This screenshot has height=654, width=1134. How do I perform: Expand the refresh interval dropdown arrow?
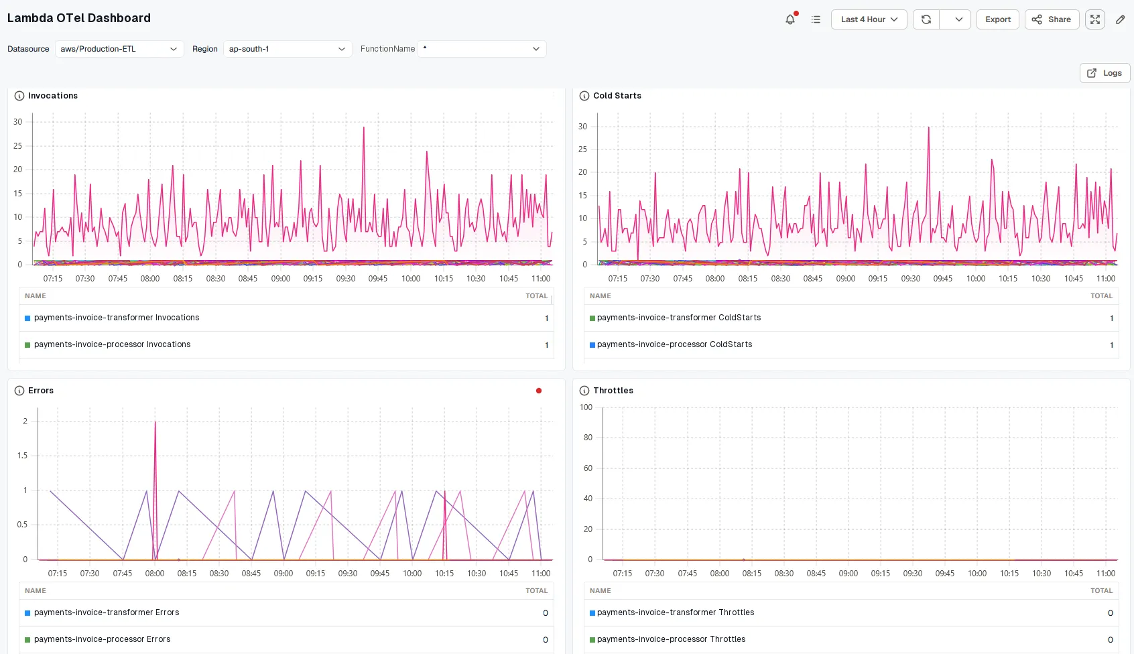[958, 19]
